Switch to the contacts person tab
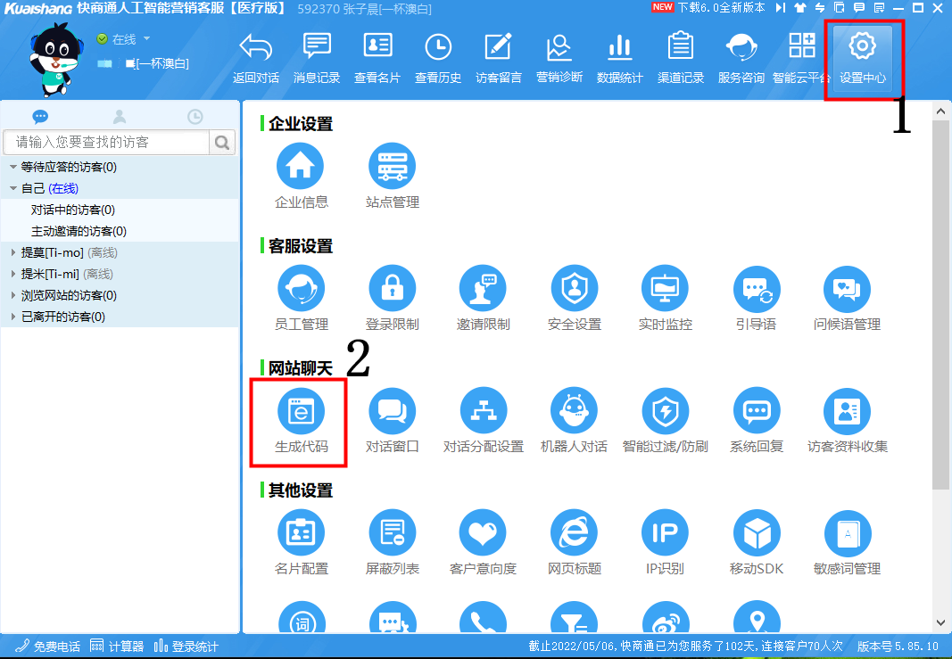Viewport: 952px width, 659px height. (x=119, y=116)
